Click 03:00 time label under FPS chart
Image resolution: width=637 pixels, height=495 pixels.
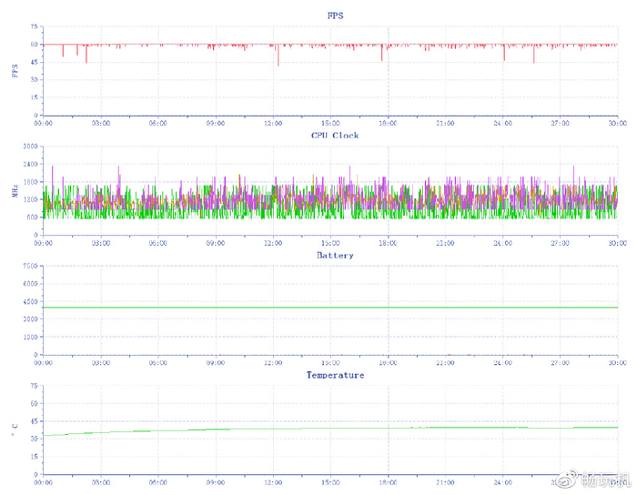(x=101, y=123)
